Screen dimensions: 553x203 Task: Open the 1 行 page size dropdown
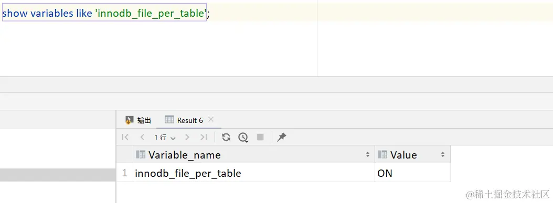(x=165, y=138)
